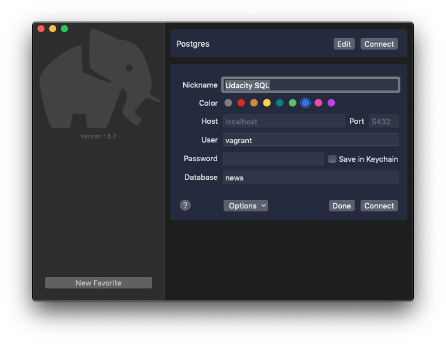
Task: Click the red close window button
Action: 41,29
